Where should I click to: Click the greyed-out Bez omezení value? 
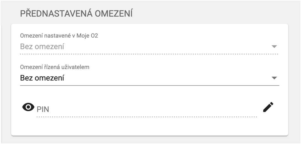click(42, 46)
